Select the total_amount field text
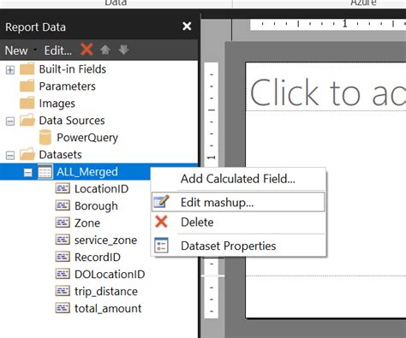The width and height of the screenshot is (406, 338). 108,309
